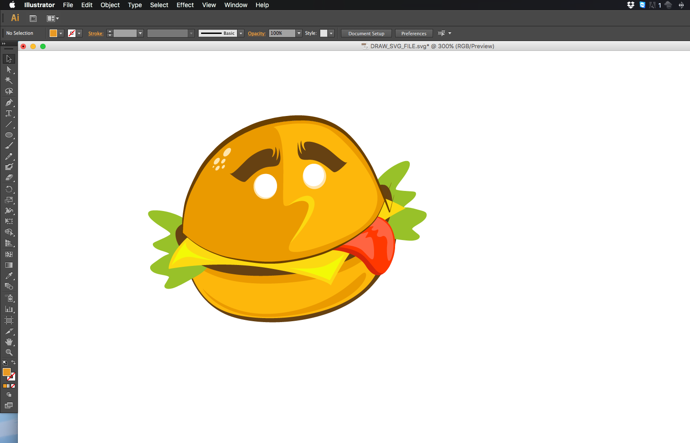Image resolution: width=690 pixels, height=443 pixels.
Task: Activate the Eraser tool
Action: coord(8,178)
